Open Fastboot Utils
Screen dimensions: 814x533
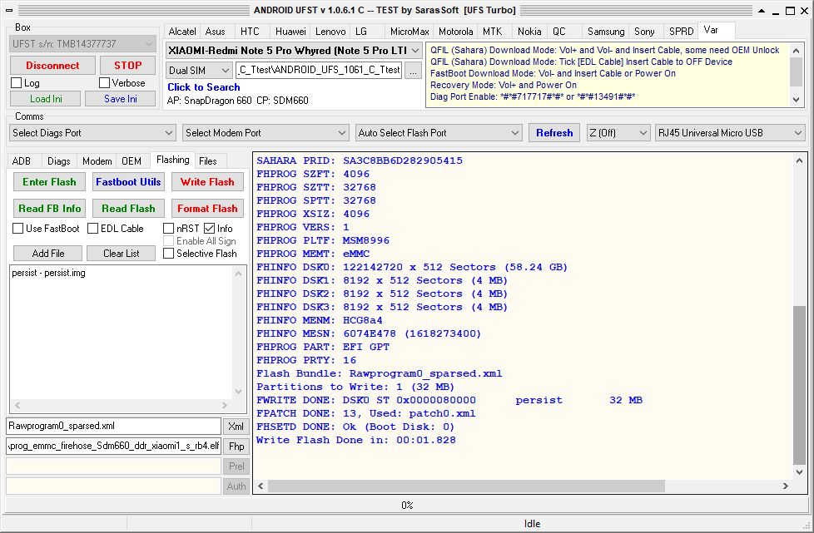[128, 182]
